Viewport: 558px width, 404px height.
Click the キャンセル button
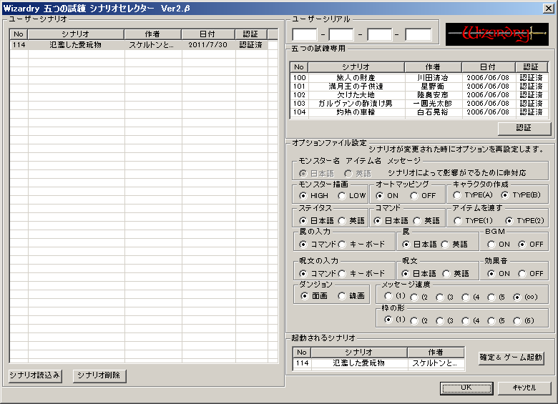[524, 388]
